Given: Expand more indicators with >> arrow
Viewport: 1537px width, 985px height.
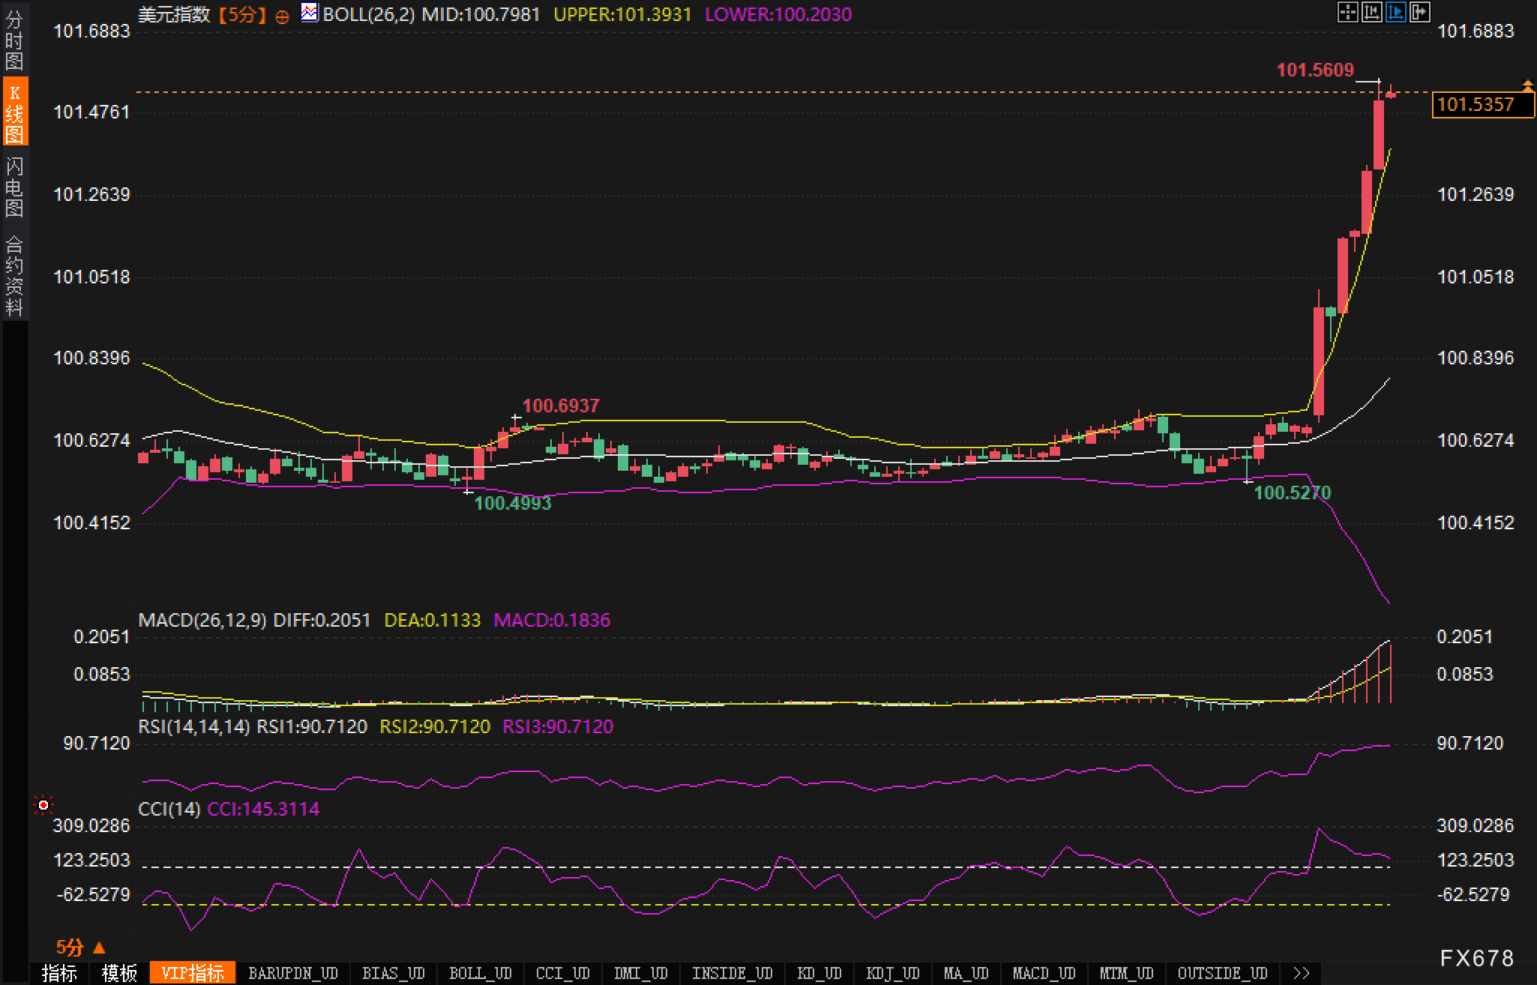Looking at the screenshot, I should pyautogui.click(x=1301, y=973).
